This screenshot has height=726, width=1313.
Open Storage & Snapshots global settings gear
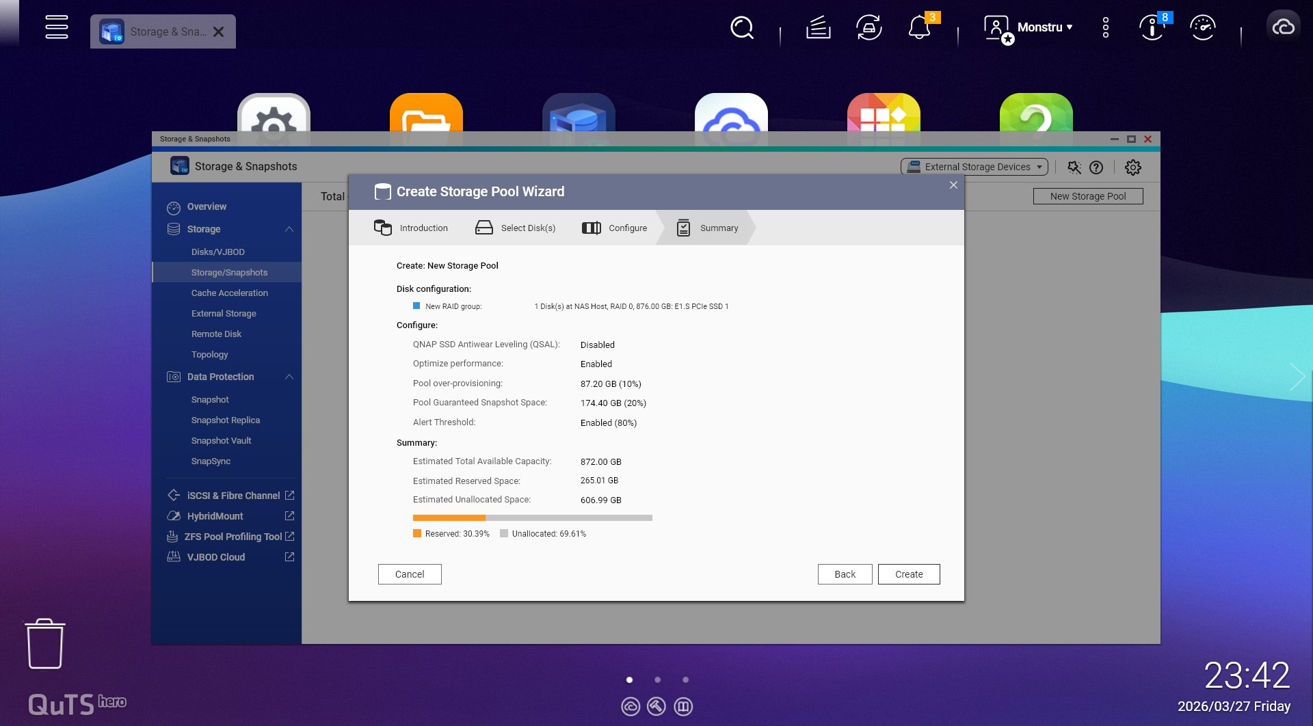point(1132,167)
